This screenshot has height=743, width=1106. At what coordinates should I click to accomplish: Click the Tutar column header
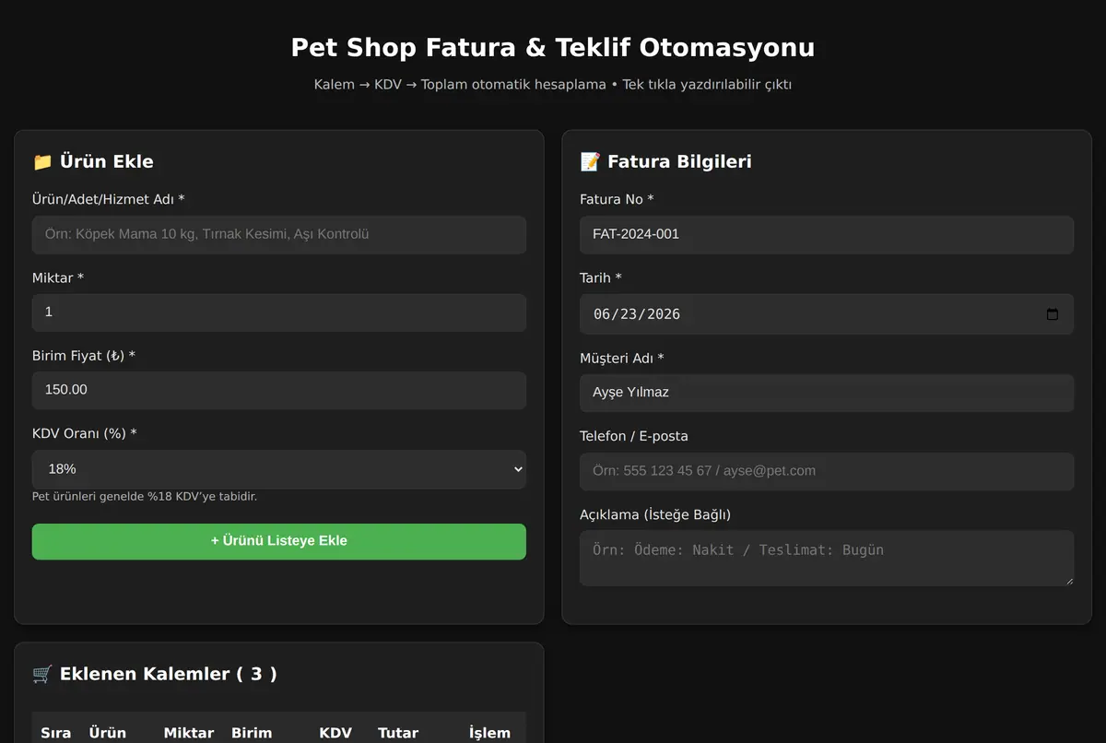coord(398,733)
